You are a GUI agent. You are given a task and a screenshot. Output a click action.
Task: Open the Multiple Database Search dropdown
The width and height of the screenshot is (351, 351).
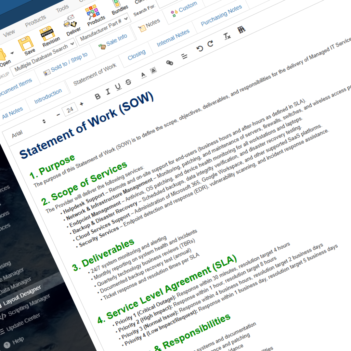[44, 57]
